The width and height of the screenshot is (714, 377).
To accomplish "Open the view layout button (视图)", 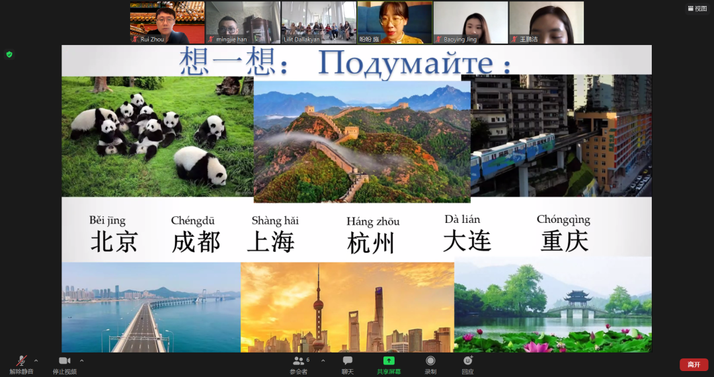I will 697,8.
